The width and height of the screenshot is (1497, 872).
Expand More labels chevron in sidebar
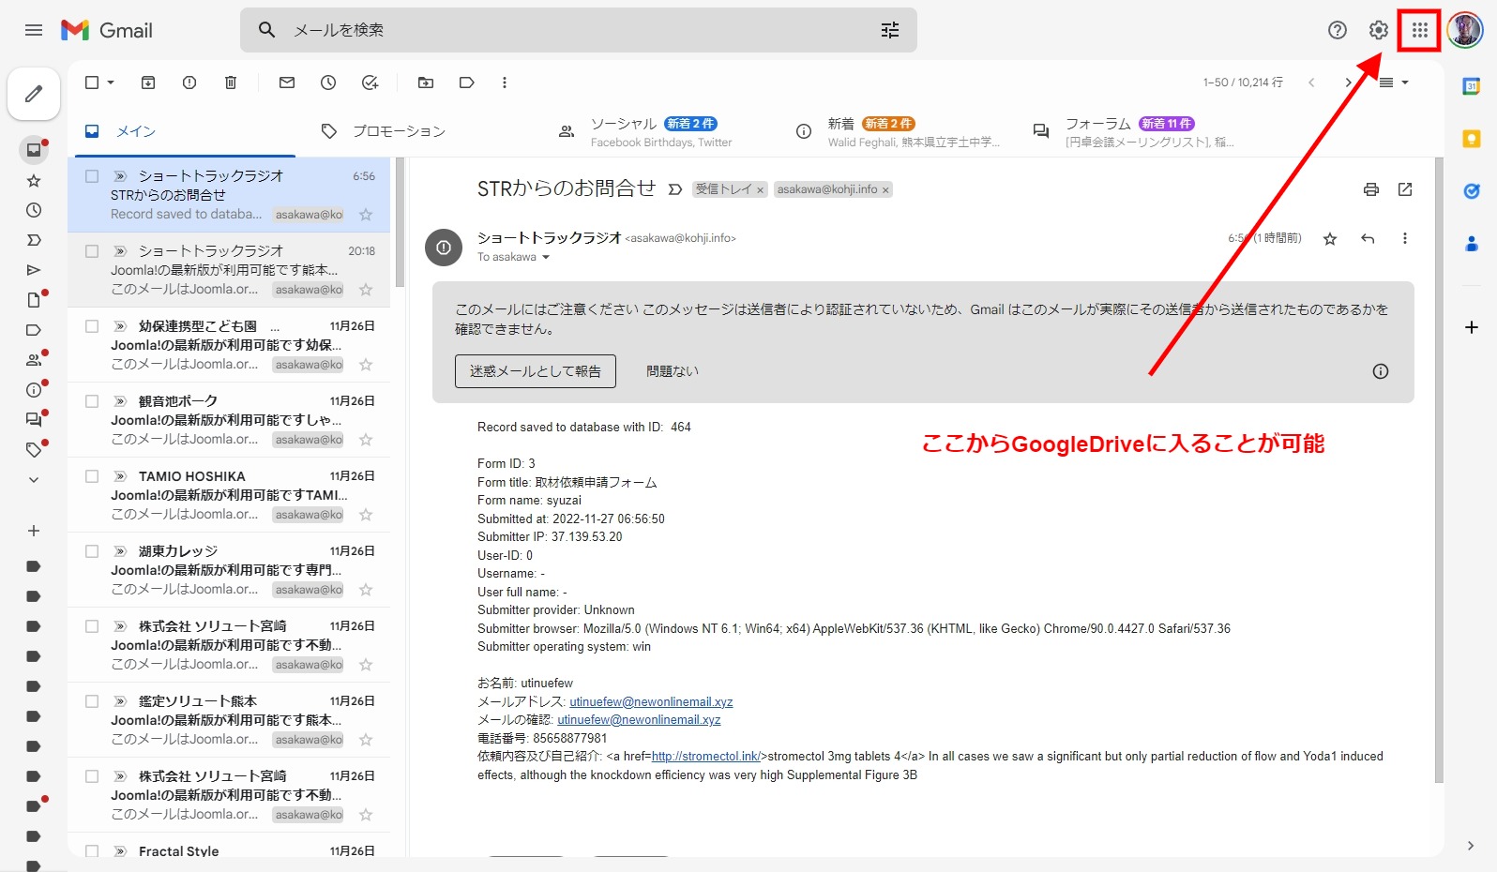coord(34,480)
